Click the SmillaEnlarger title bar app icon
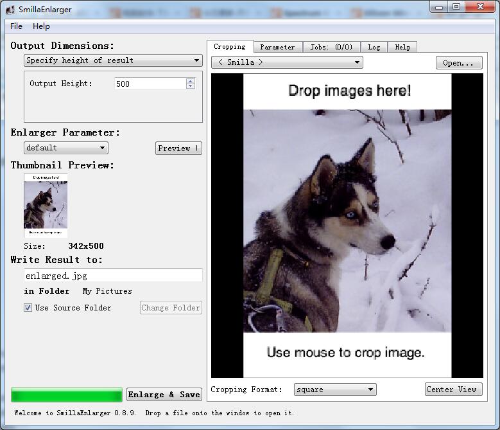The height and width of the screenshot is (430, 500). (10, 10)
